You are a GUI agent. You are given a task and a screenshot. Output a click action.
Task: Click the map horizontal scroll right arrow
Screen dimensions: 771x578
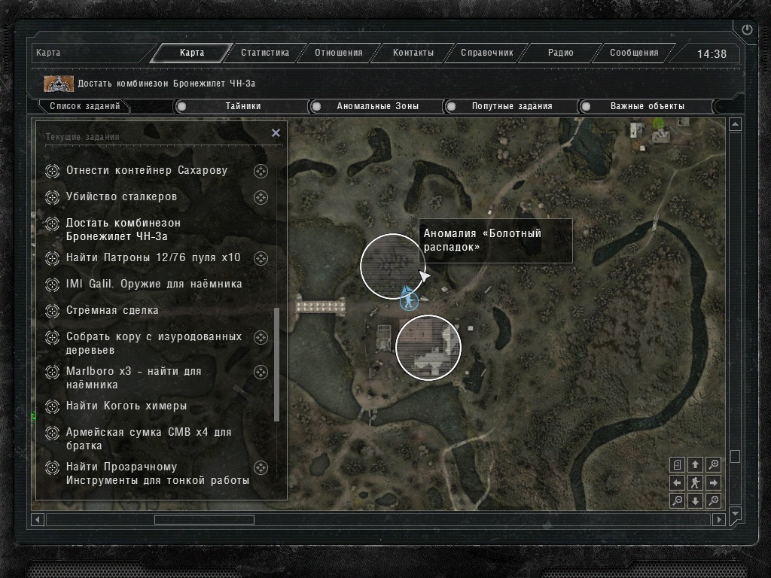tap(718, 519)
